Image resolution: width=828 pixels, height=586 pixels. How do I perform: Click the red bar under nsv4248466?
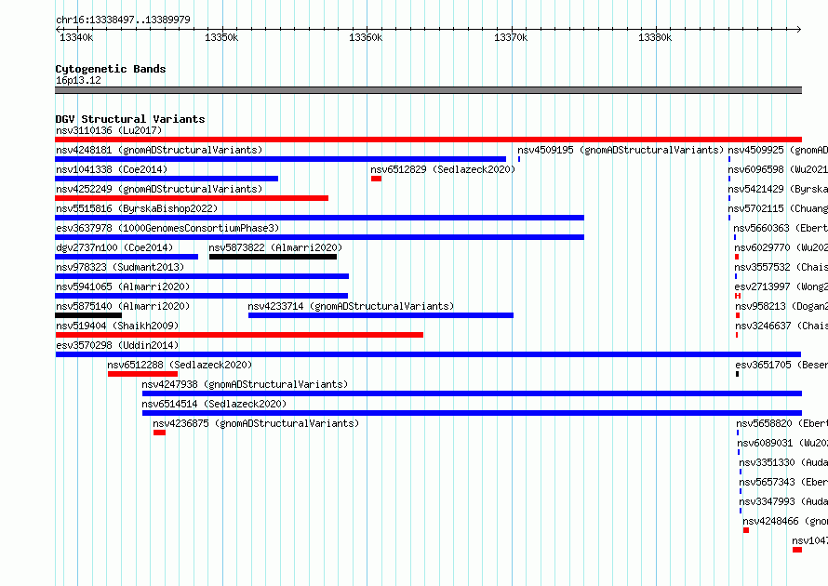(746, 530)
